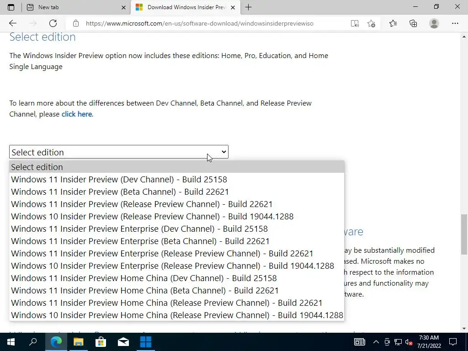Choose Windows 10 Home China Release Preview

(177, 315)
